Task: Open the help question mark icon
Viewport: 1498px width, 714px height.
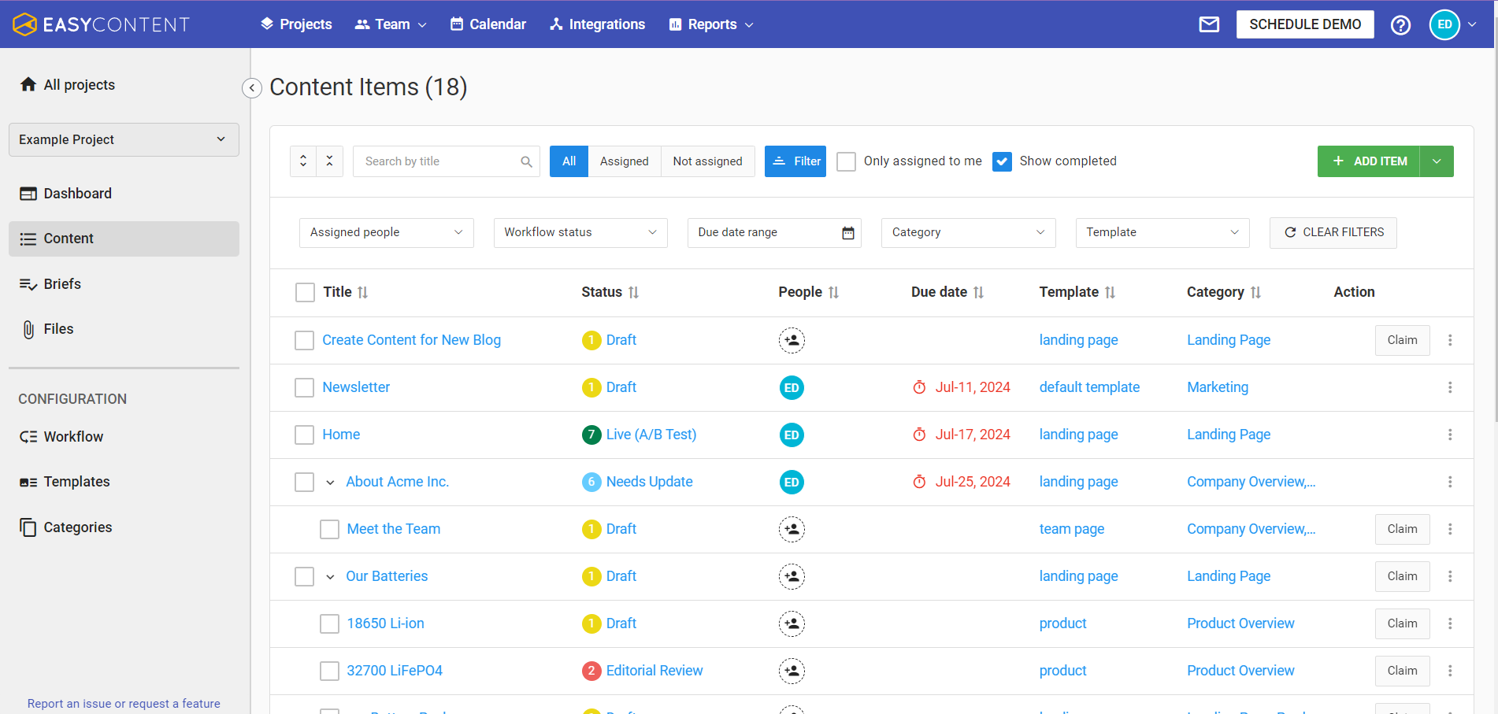Action: pyautogui.click(x=1400, y=25)
